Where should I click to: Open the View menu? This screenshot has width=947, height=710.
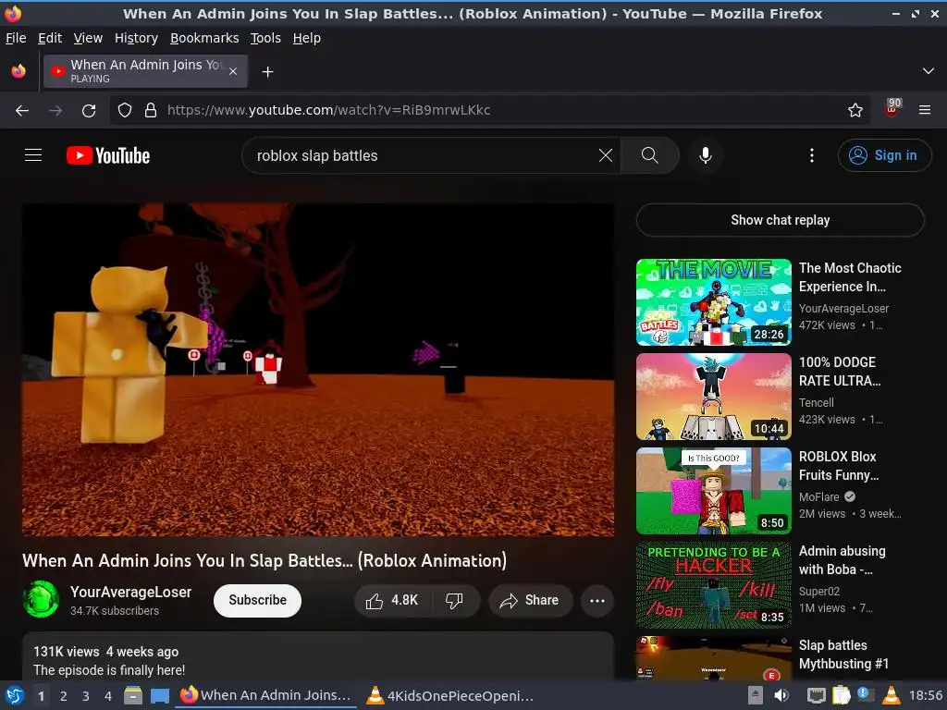coord(88,38)
